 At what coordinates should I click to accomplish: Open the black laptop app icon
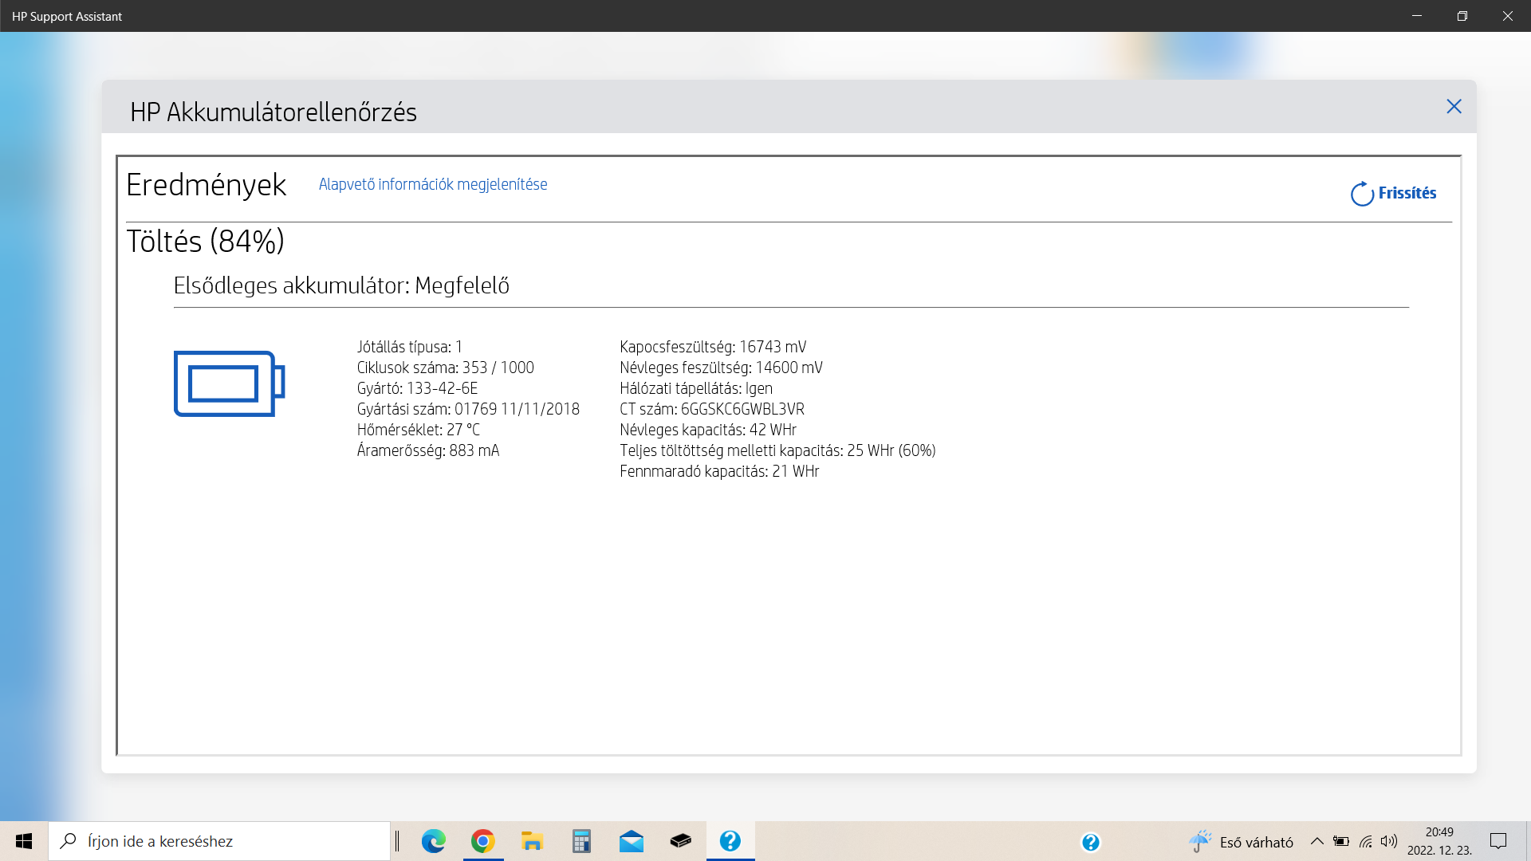point(681,841)
